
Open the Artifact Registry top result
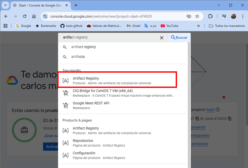(x=117, y=80)
